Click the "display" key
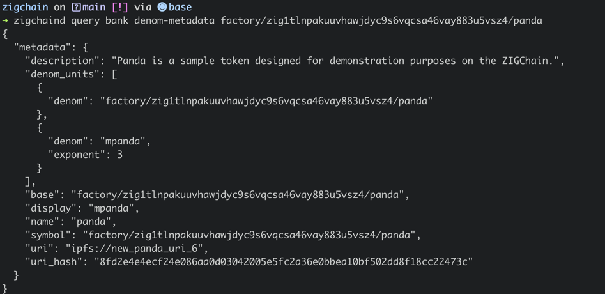This screenshot has width=605, height=294. pos(52,208)
